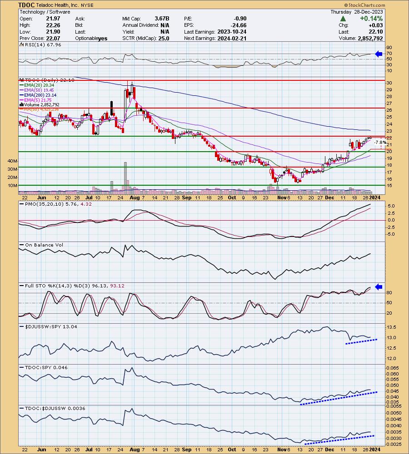The height and width of the screenshot is (454, 409).
Task: Click the TDOC ticker symbol in header
Action: pos(27,5)
